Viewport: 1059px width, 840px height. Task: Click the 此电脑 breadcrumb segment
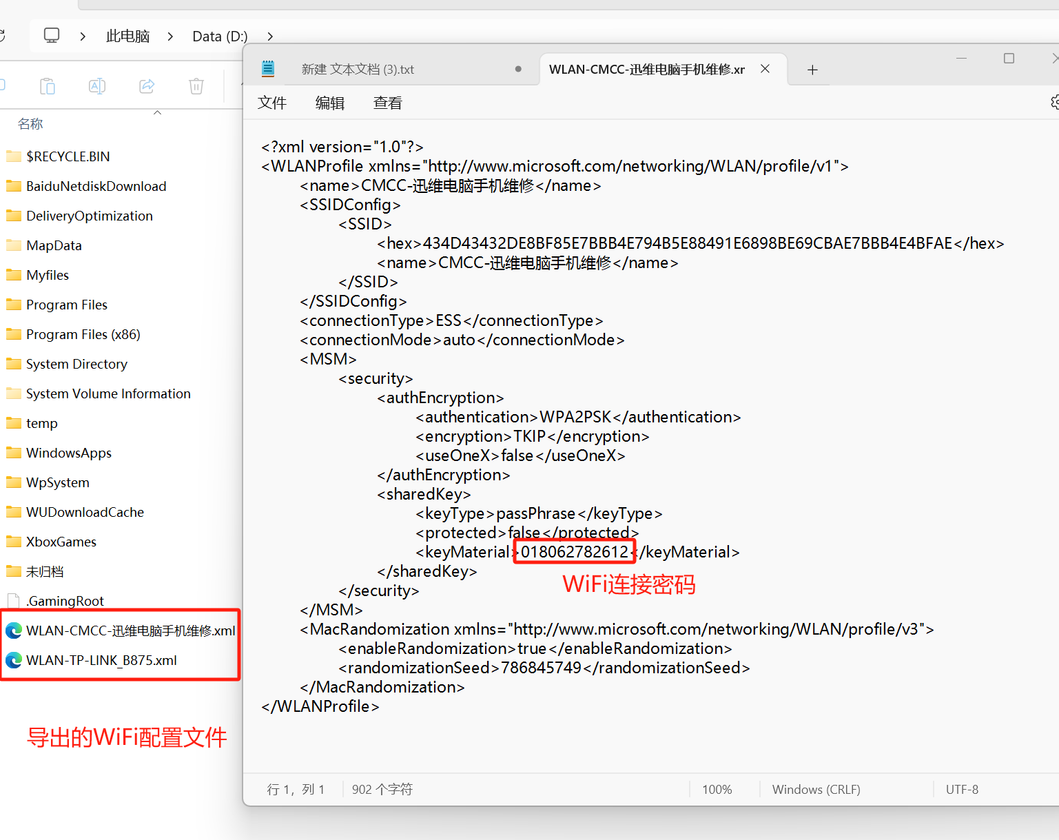pos(127,36)
